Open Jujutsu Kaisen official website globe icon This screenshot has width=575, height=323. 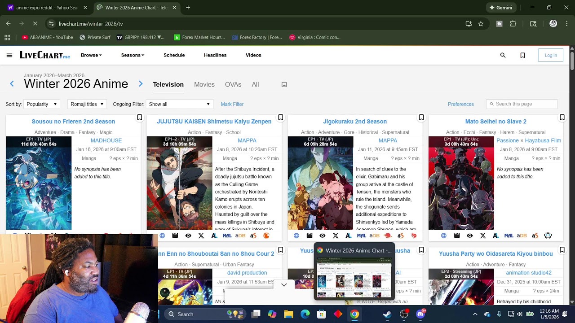tap(162, 236)
